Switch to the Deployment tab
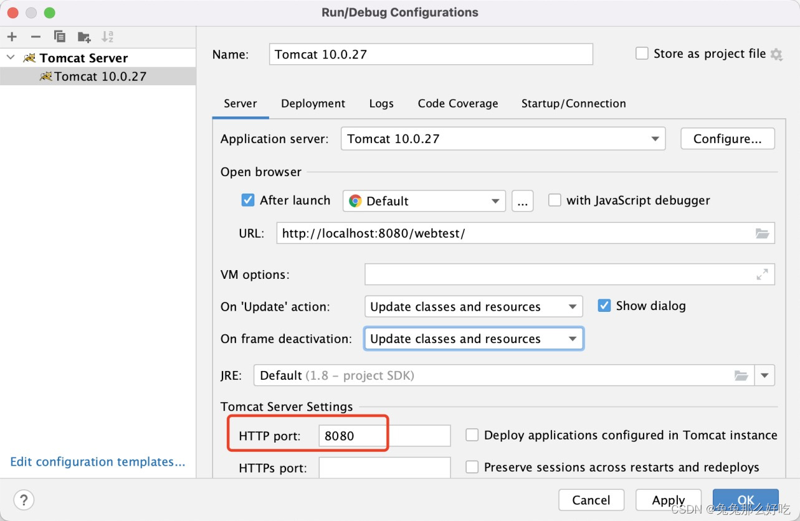Viewport: 800px width, 521px height. point(313,103)
